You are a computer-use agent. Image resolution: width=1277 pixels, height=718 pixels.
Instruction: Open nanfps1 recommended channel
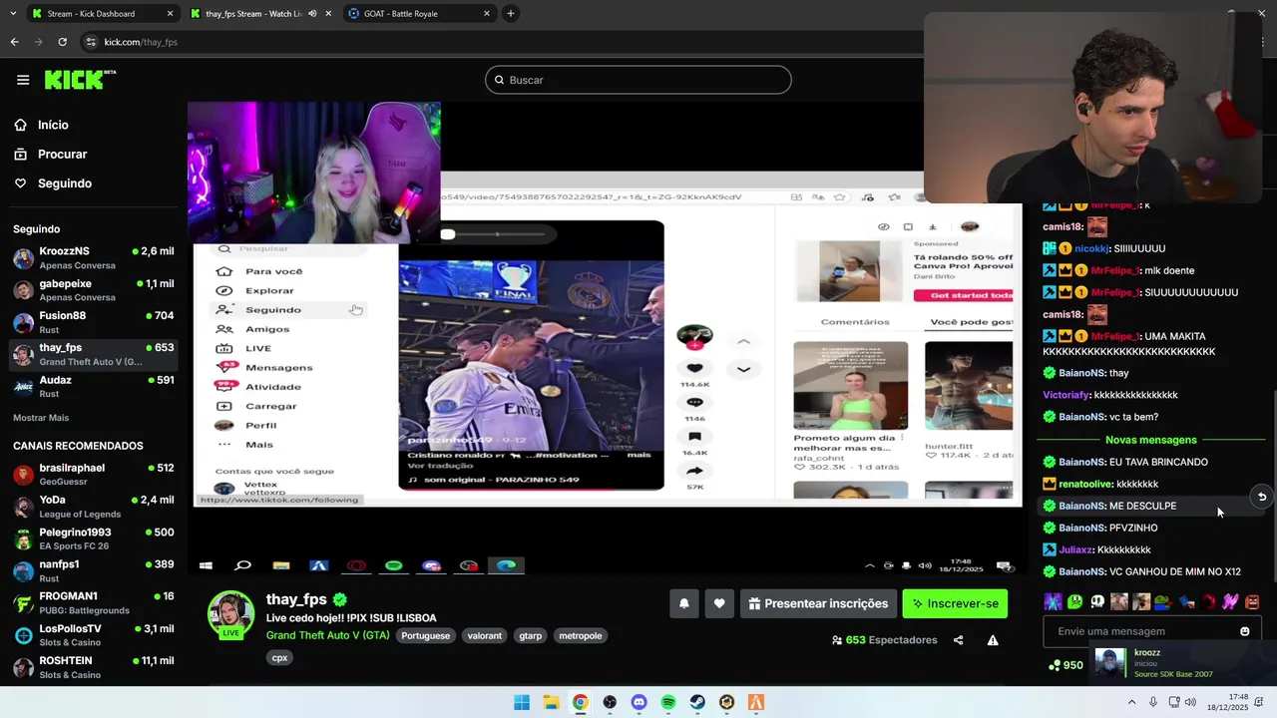click(94, 570)
